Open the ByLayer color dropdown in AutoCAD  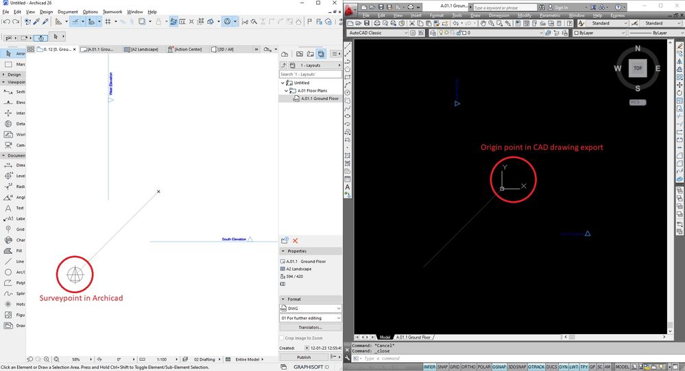click(x=600, y=33)
